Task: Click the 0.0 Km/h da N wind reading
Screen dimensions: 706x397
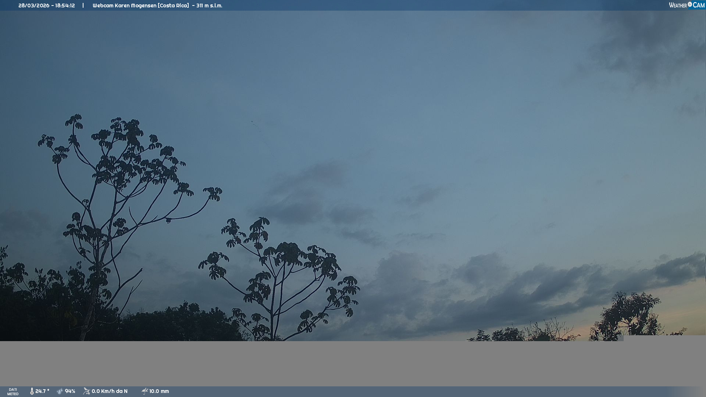Action: [x=110, y=391]
